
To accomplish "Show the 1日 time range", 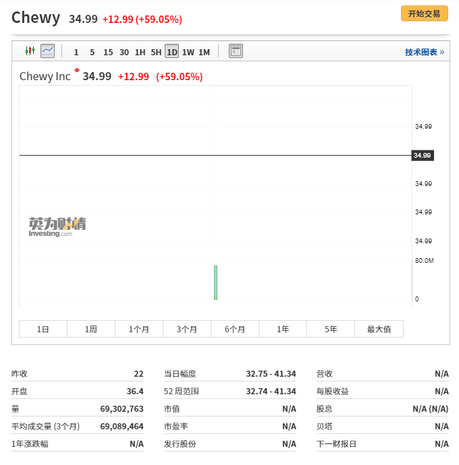I will [43, 329].
